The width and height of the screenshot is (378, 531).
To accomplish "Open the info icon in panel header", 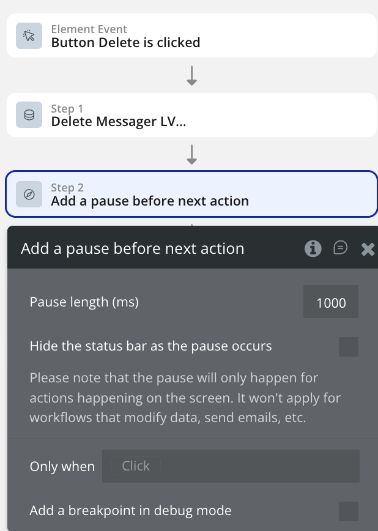I will point(313,248).
